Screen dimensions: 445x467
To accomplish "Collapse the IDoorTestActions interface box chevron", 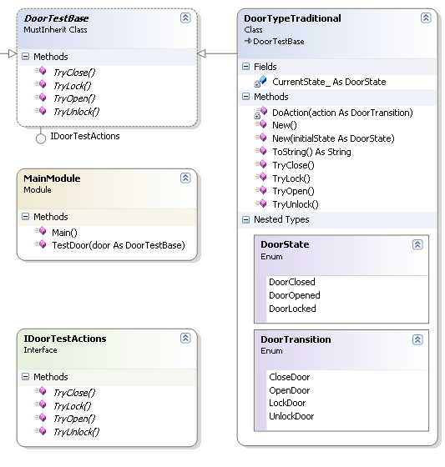I will pos(185,338).
